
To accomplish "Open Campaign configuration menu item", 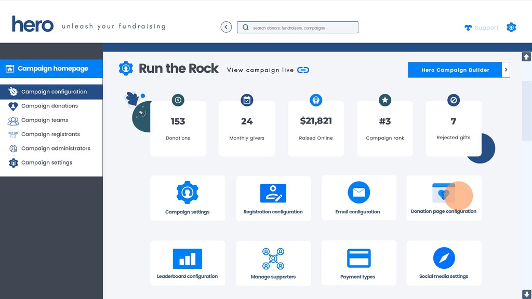I will (51, 92).
